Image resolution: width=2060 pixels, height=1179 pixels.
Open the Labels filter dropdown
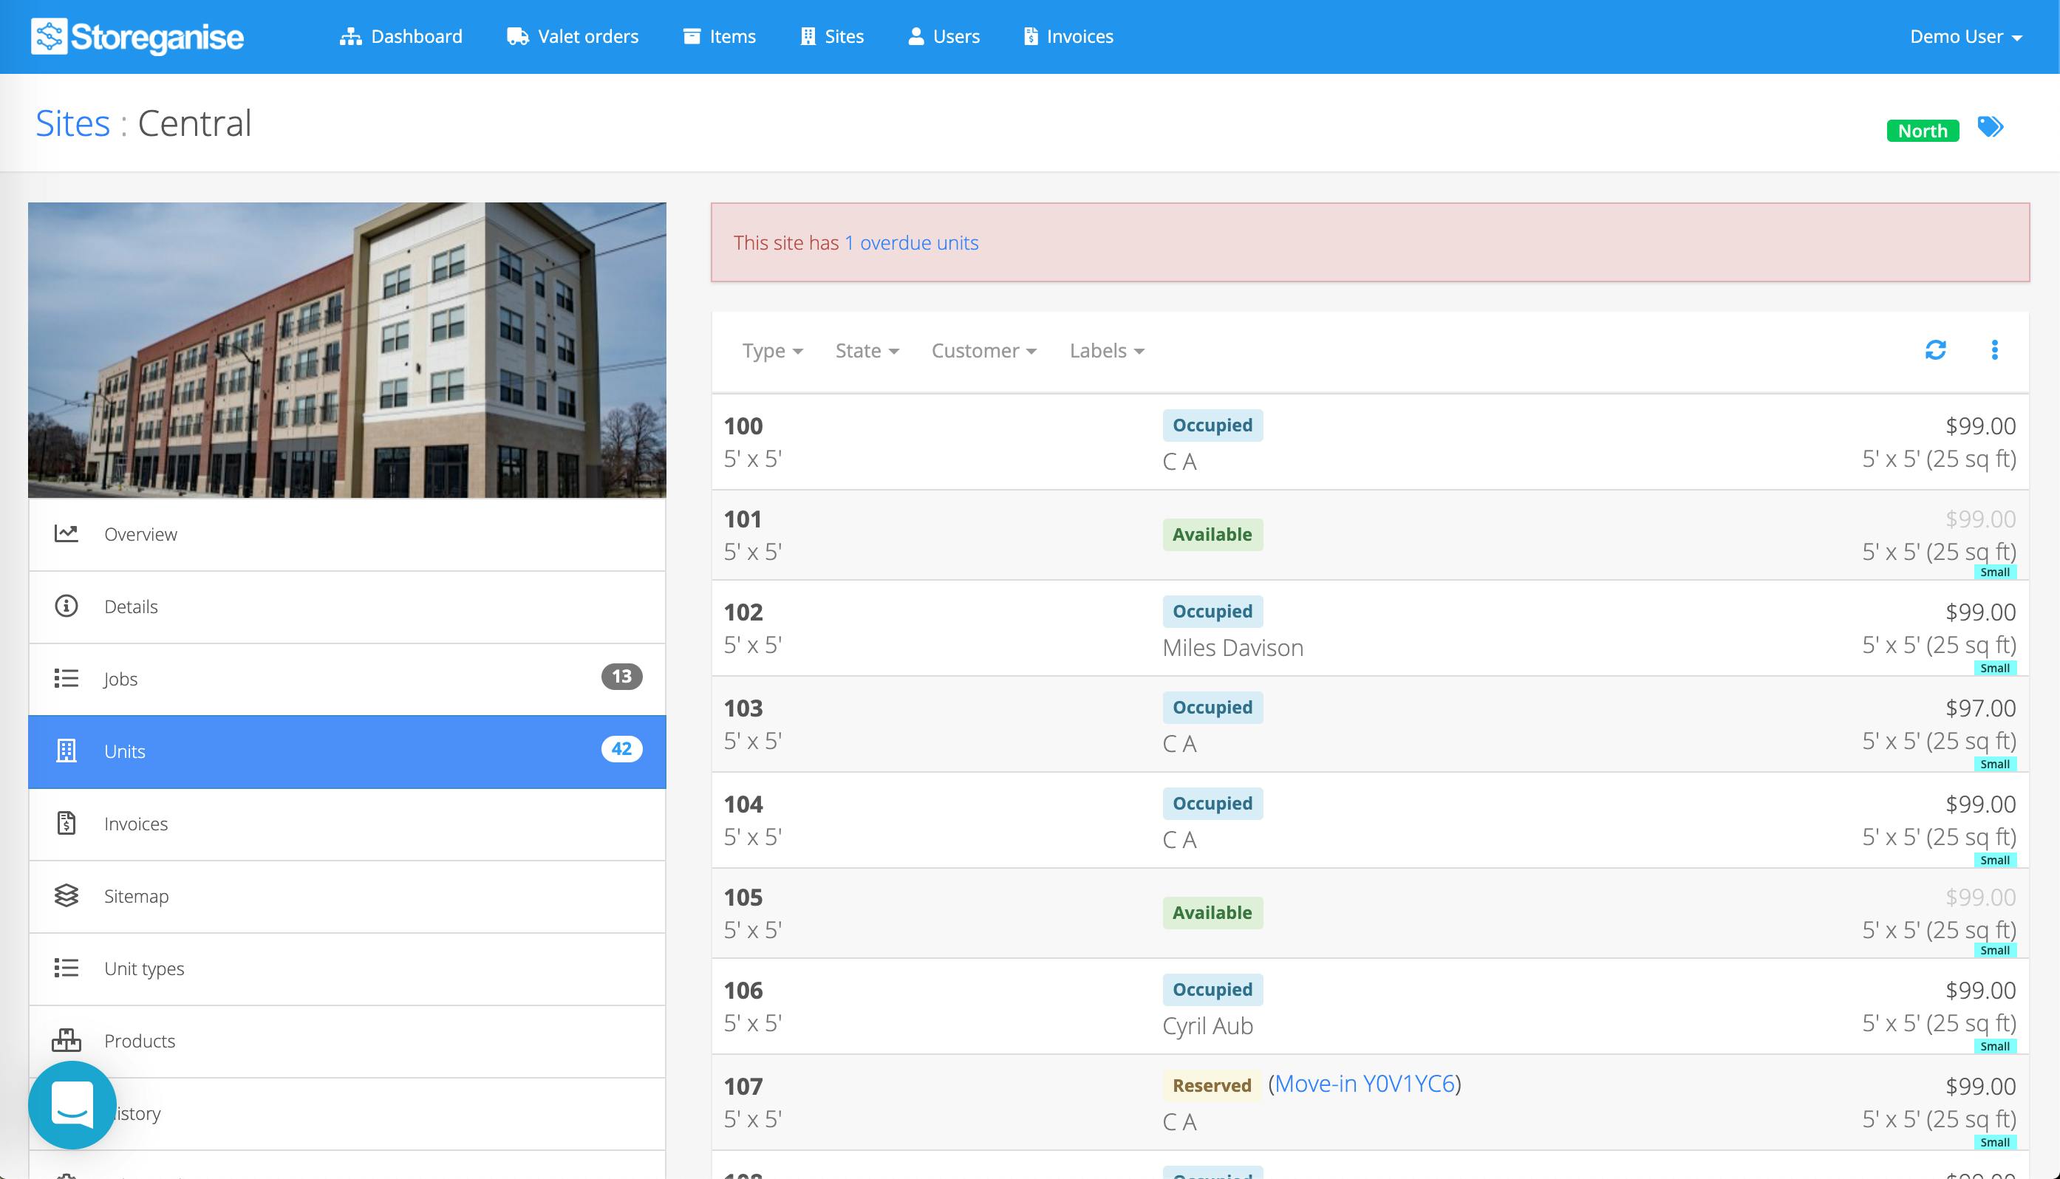click(1106, 351)
